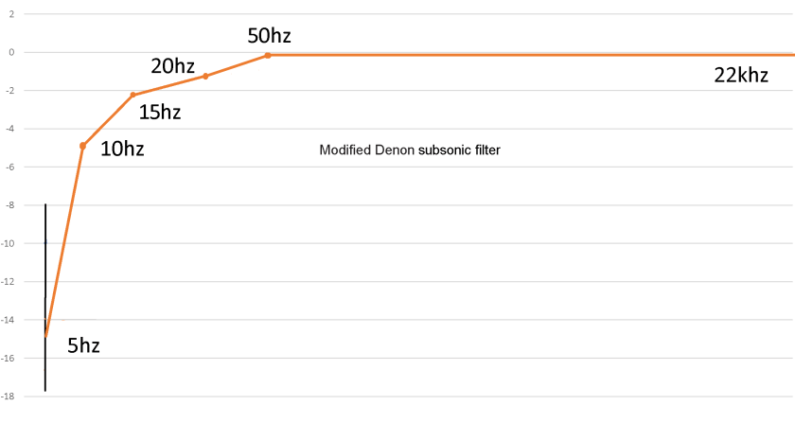The image size is (795, 423).
Task: Click the y-axis label '-8'
Action: click(x=9, y=205)
